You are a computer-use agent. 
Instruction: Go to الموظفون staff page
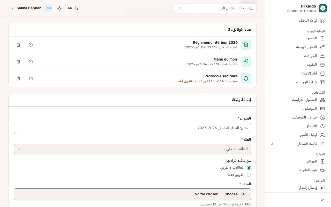click(x=298, y=109)
